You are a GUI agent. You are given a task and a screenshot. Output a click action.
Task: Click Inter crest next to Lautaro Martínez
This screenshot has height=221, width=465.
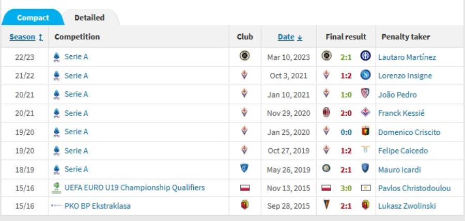[365, 56]
